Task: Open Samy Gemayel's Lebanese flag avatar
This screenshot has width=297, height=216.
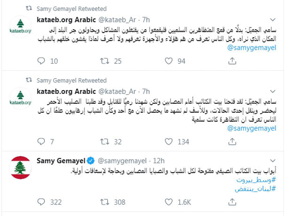Action: click(x=20, y=168)
